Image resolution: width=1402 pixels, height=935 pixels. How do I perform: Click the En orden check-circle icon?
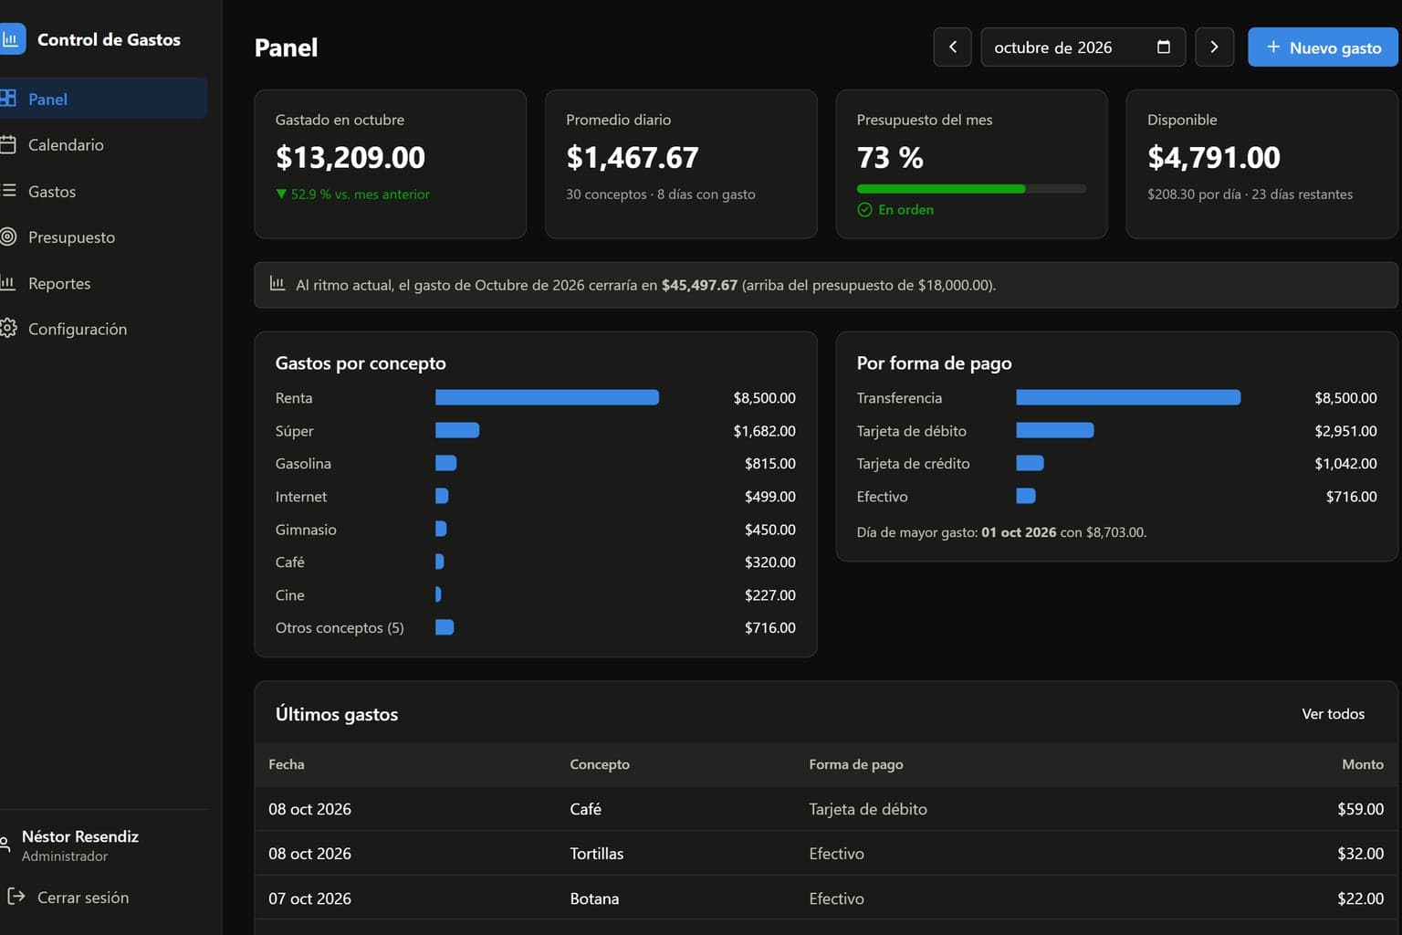click(864, 209)
